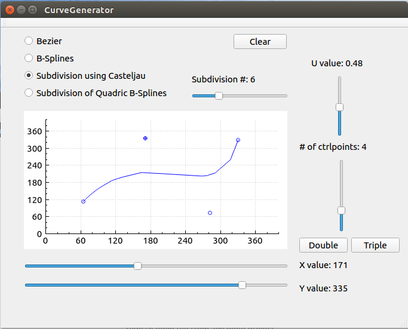This screenshot has width=408, height=329.
Task: Choose the B-Splines curve option
Action: (x=29, y=59)
